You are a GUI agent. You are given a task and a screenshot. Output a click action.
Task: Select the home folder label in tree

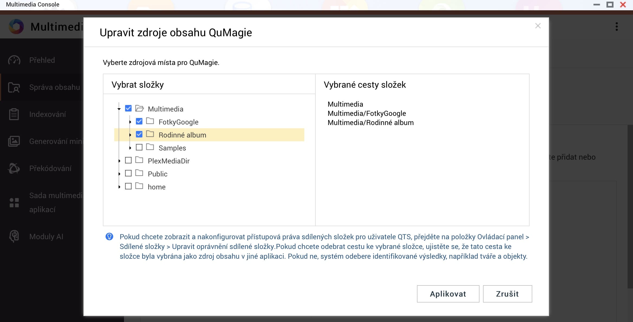pos(156,187)
